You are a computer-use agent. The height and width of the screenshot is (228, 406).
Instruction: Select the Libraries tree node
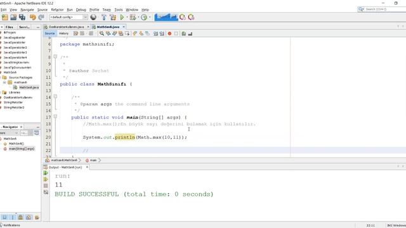point(15,92)
